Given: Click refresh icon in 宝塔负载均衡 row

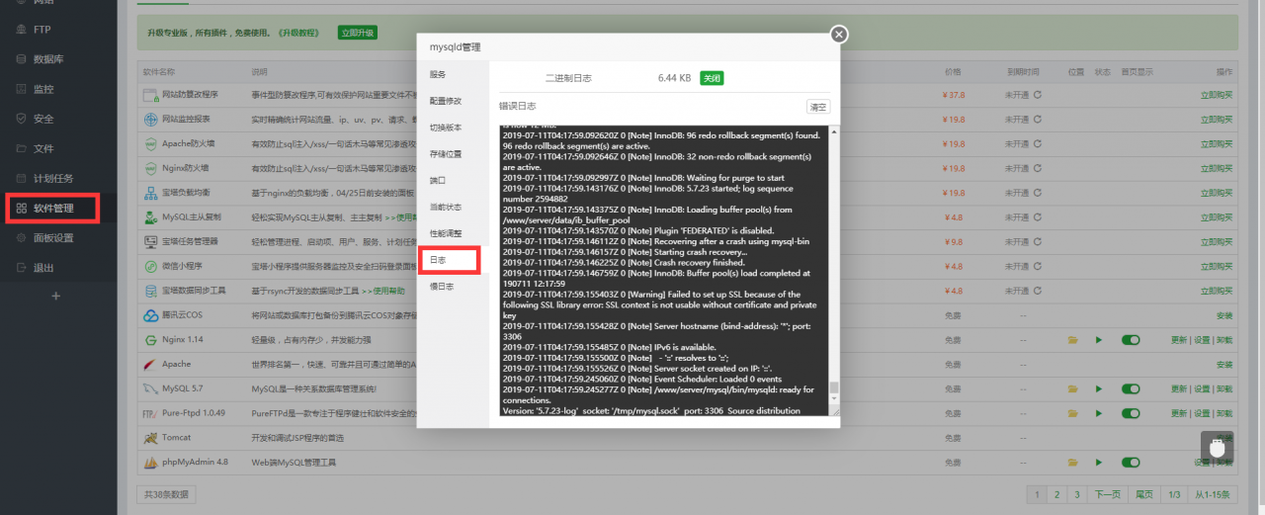Looking at the screenshot, I should click(x=1038, y=193).
